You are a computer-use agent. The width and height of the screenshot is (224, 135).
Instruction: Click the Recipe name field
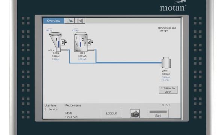(x=73, y=105)
